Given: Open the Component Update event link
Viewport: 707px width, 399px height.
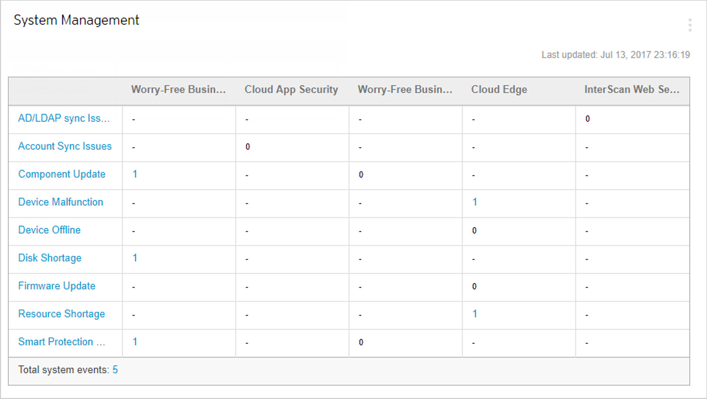Looking at the screenshot, I should (x=62, y=174).
